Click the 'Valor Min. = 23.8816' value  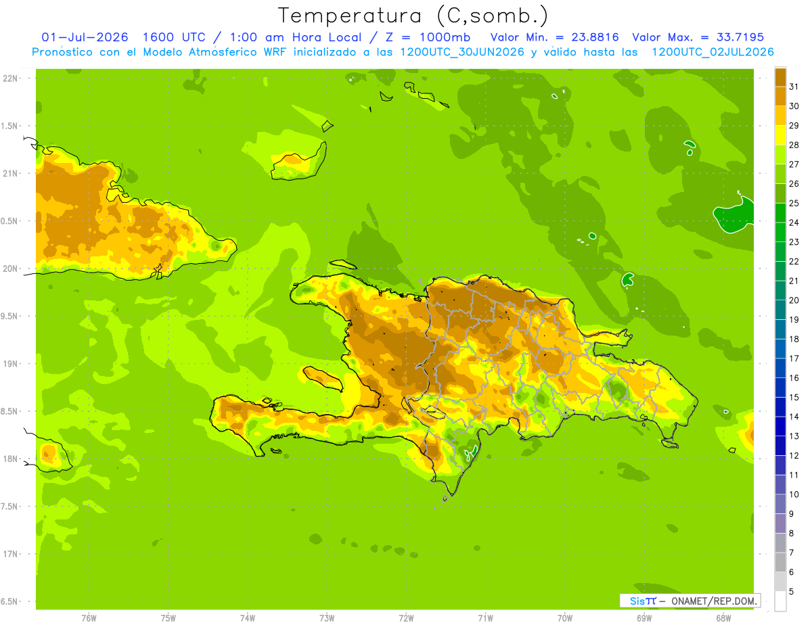554,37
